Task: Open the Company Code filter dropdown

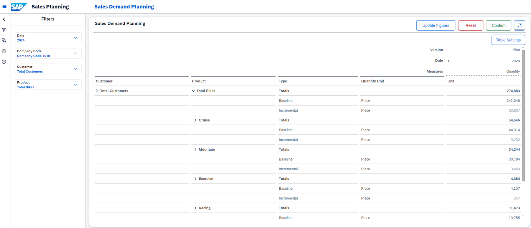Action: 48,53
